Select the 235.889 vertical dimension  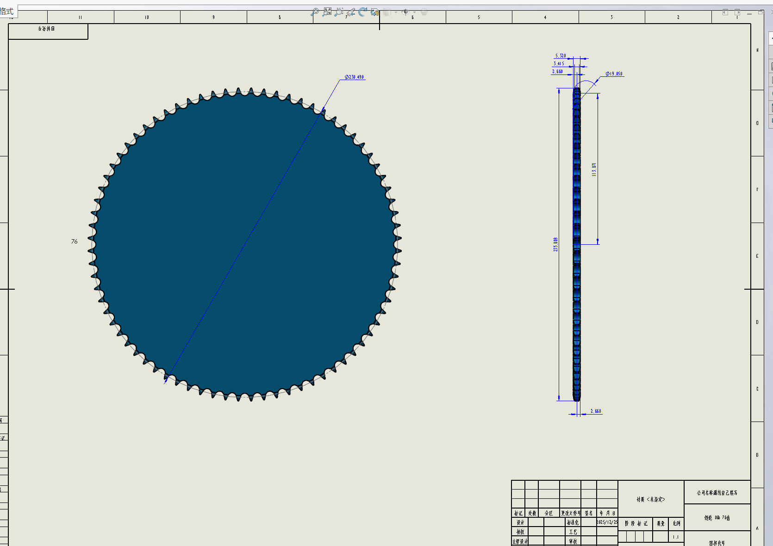click(555, 244)
